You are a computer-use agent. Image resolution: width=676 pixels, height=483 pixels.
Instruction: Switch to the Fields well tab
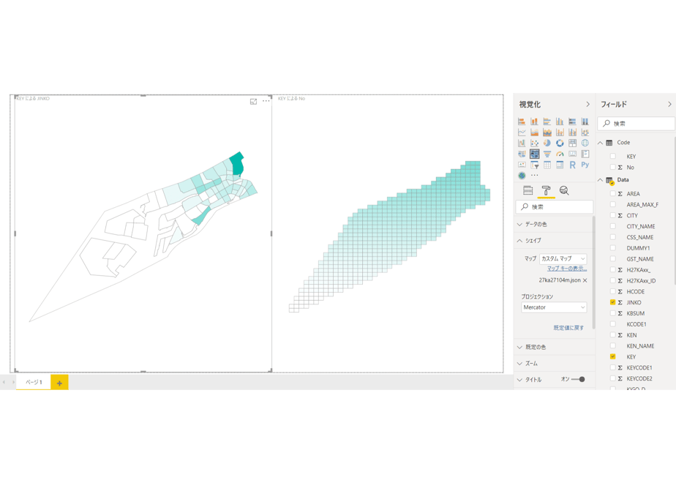click(x=527, y=190)
